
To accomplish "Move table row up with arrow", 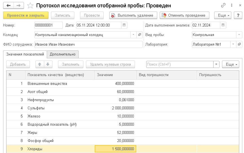I will (x=40, y=64).
